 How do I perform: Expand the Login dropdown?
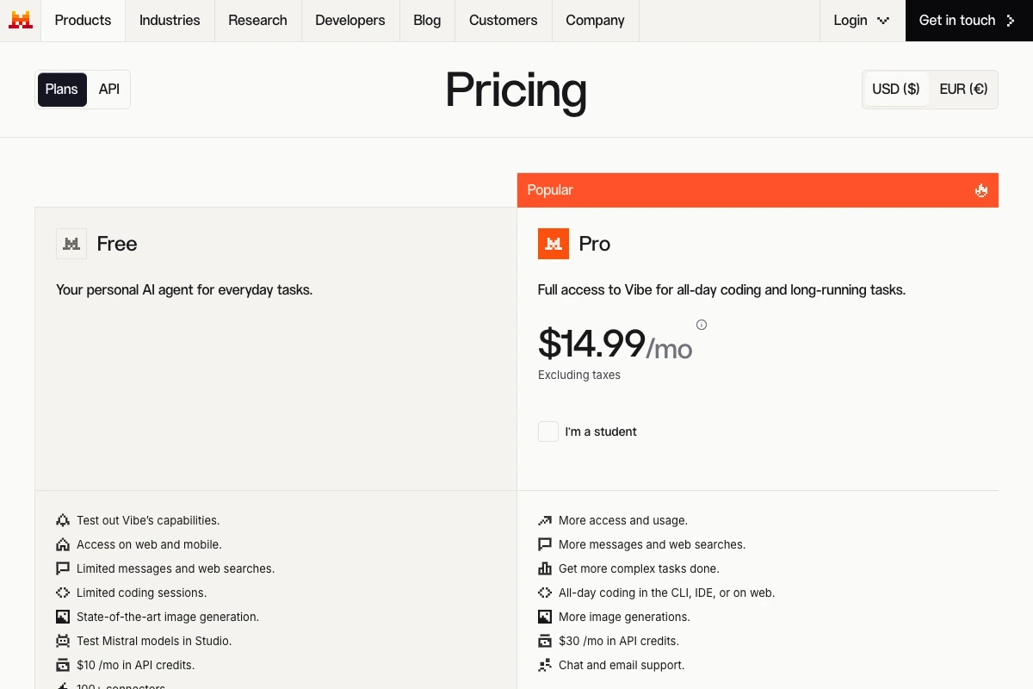(x=862, y=21)
